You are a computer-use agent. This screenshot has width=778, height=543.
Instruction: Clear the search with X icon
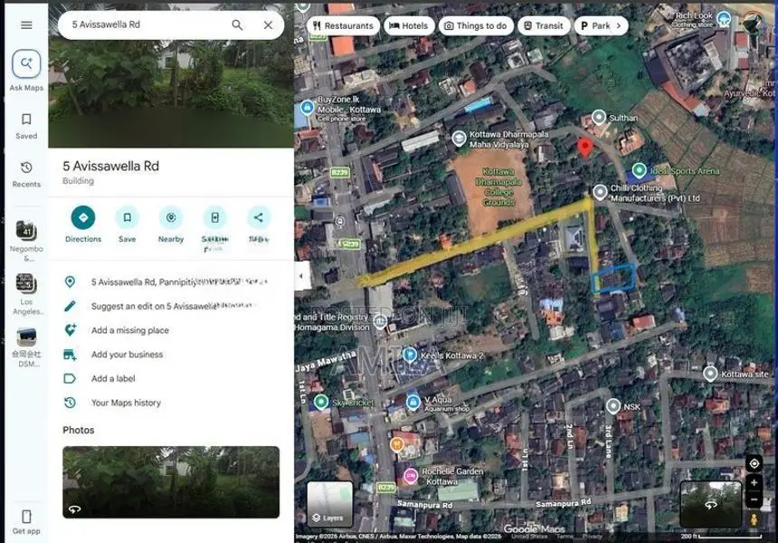point(268,24)
